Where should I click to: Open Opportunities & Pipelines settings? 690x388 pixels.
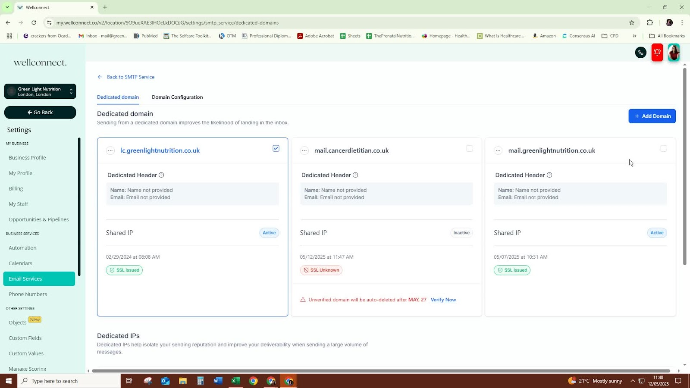39,219
